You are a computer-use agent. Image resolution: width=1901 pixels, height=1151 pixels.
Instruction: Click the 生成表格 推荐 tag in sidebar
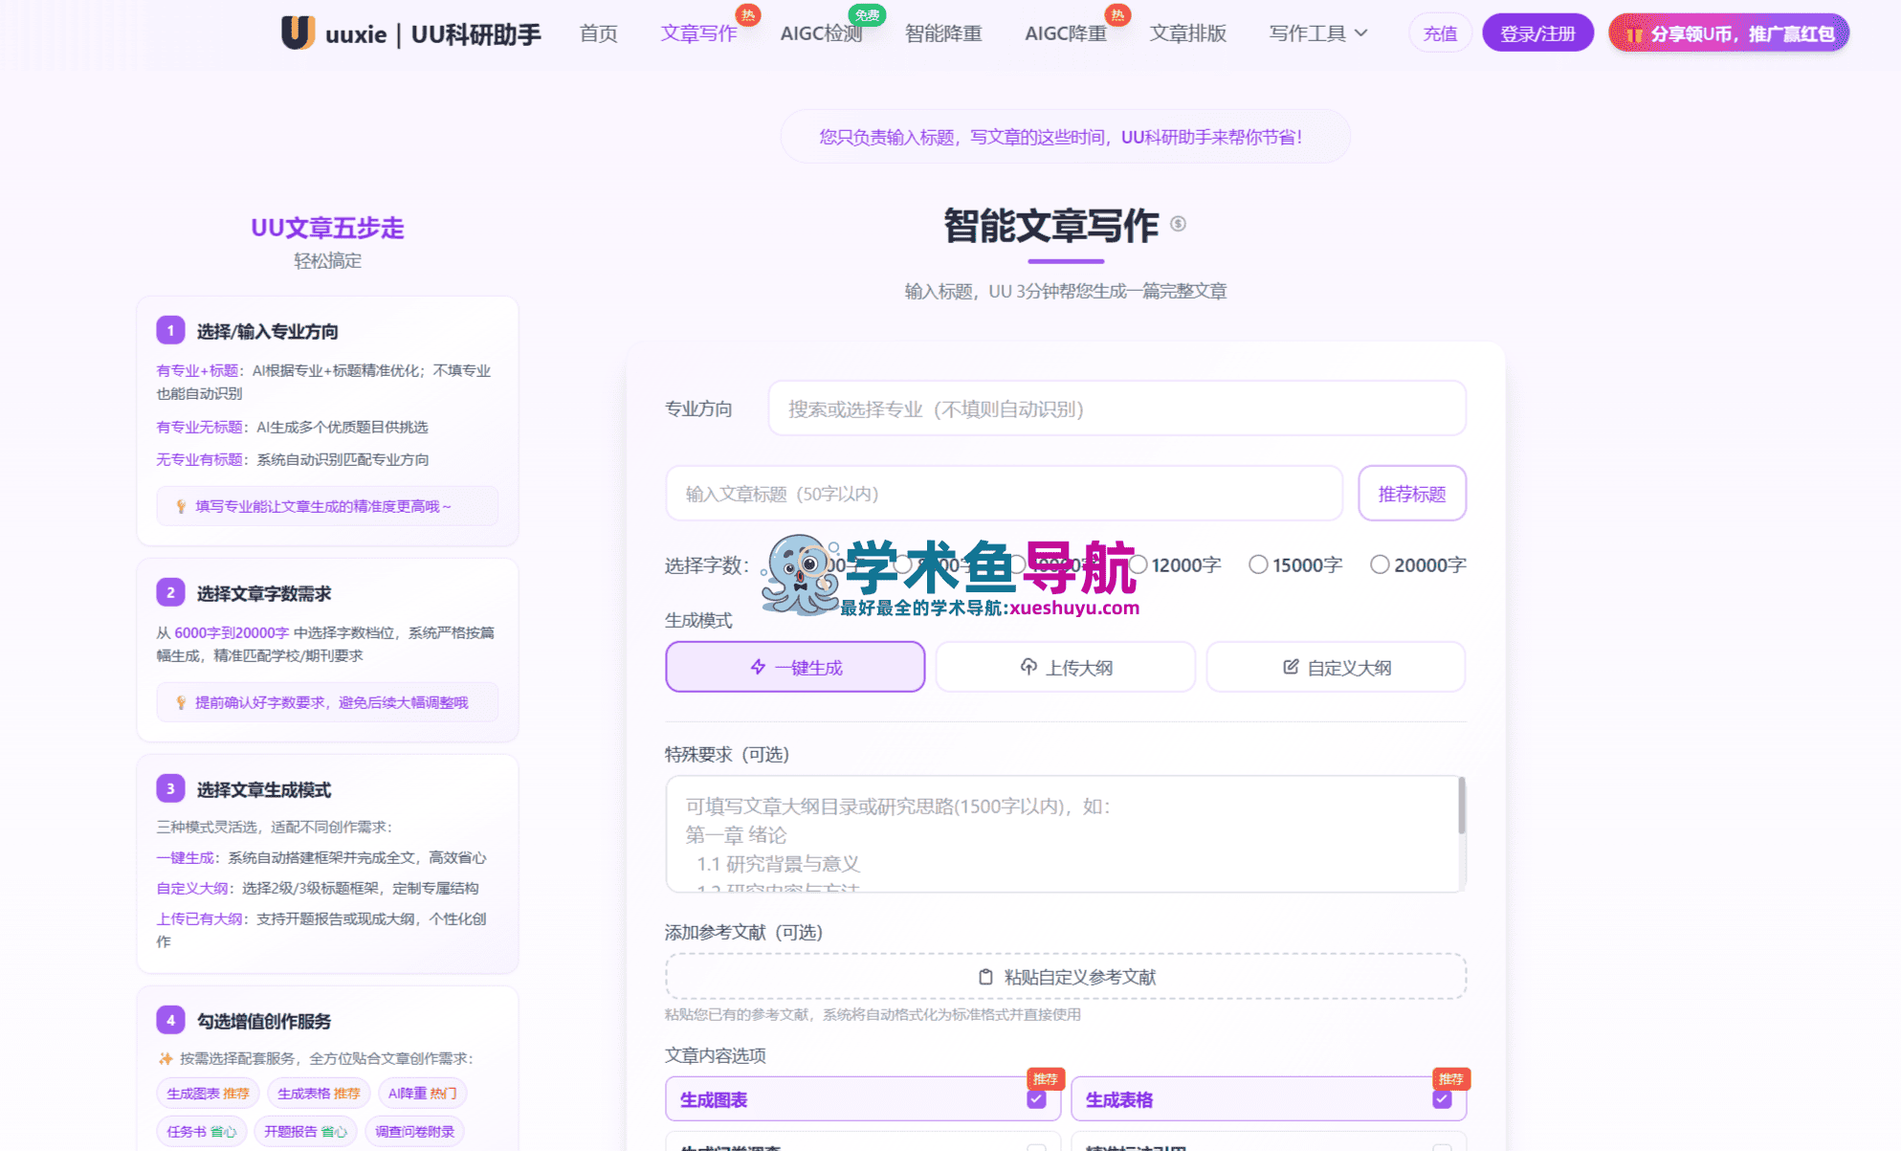319,1094
